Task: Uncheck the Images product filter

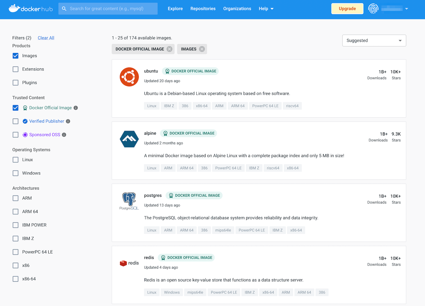Action: 15,56
